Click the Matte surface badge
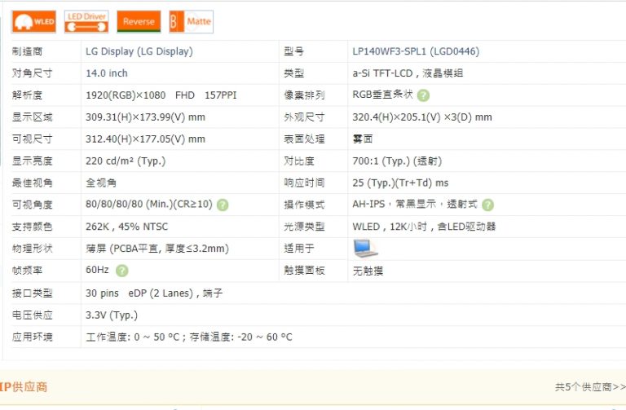626x410 pixels. pyautogui.click(x=192, y=21)
